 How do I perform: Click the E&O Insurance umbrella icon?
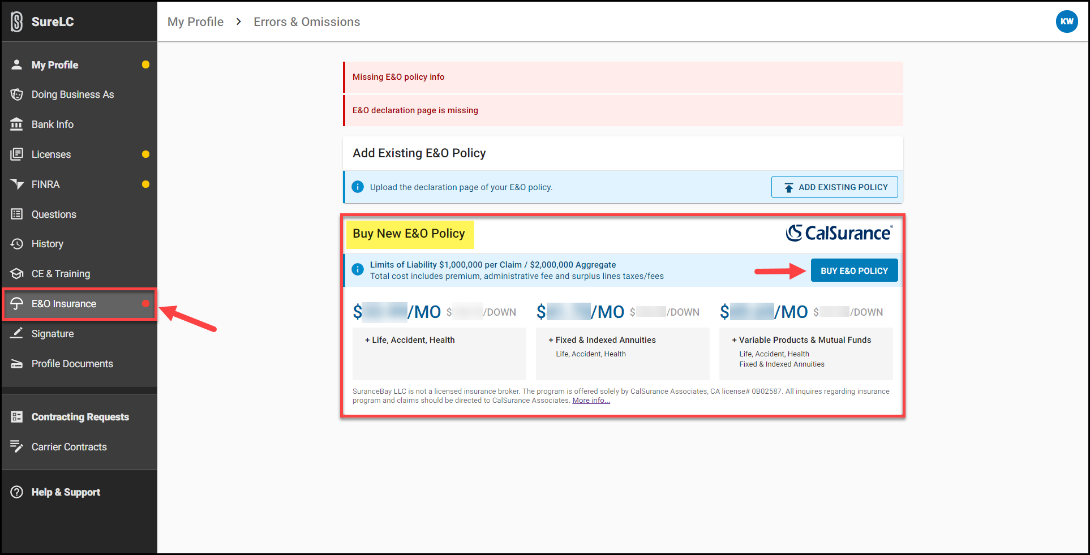click(17, 303)
